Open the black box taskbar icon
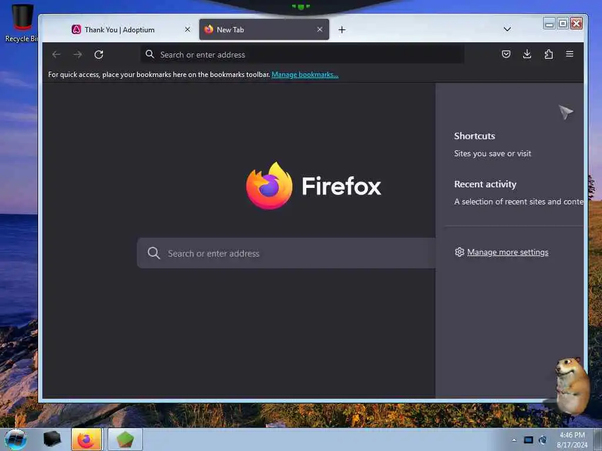Viewport: 602px width, 451px height. [52, 439]
